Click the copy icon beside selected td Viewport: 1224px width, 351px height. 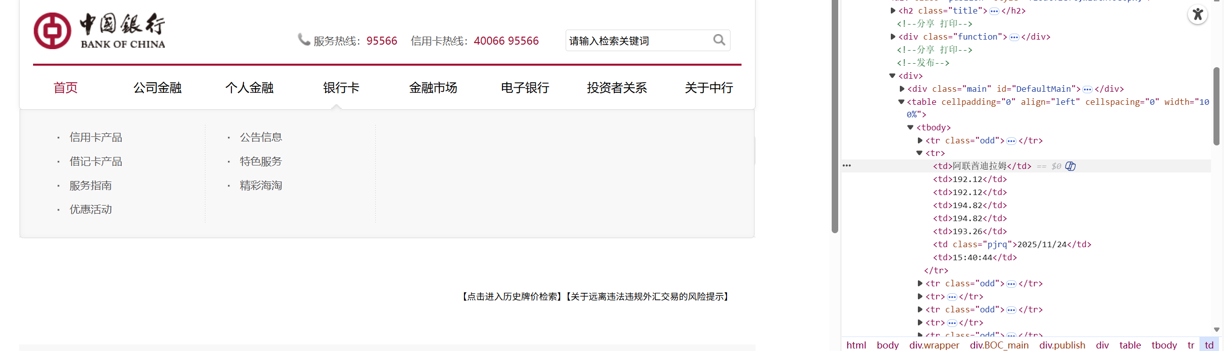tap(1070, 166)
